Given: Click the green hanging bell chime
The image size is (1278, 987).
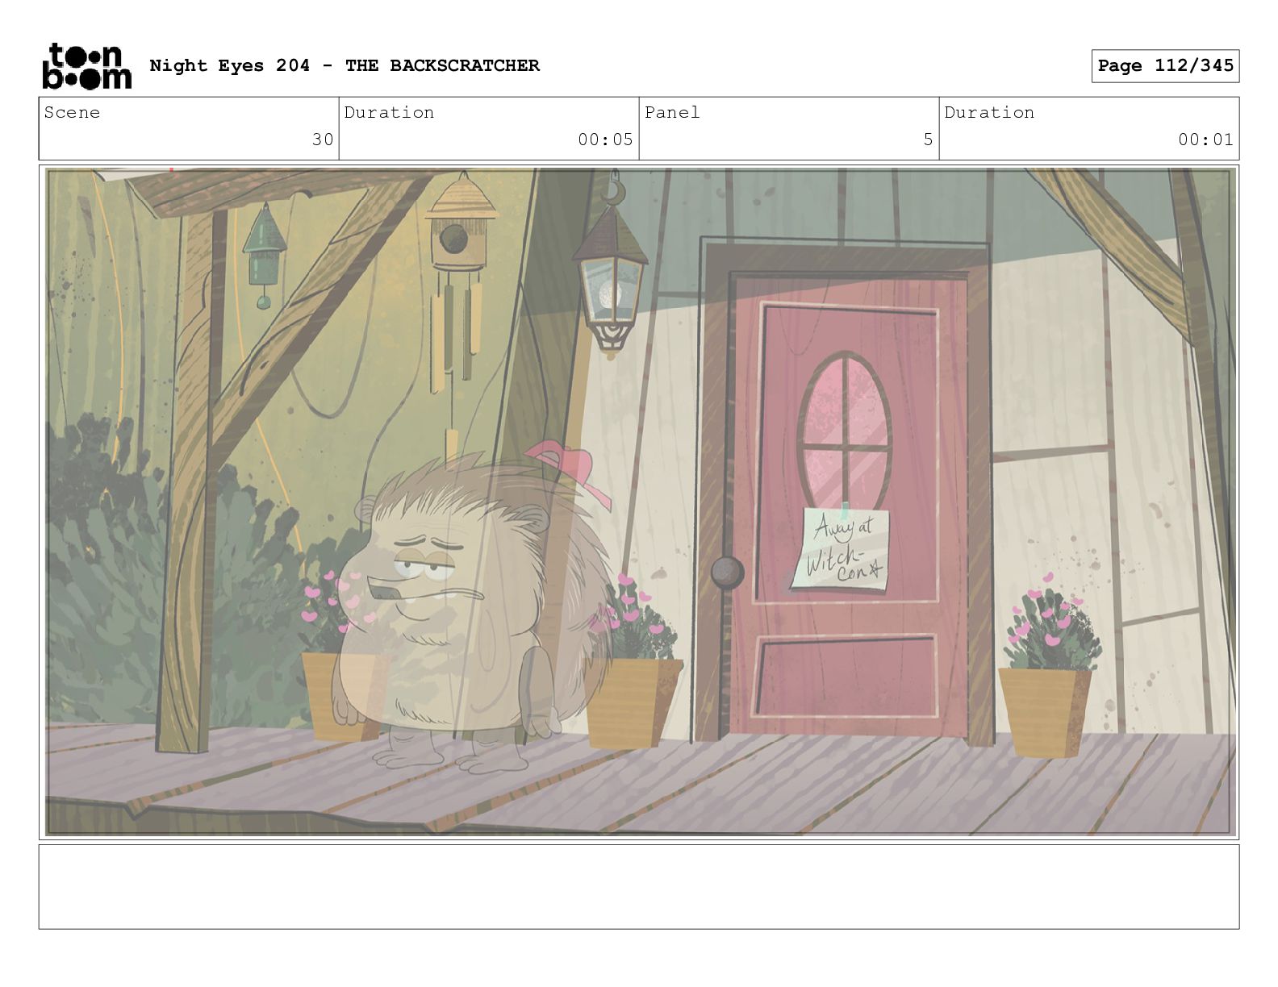Looking at the screenshot, I should [x=265, y=256].
